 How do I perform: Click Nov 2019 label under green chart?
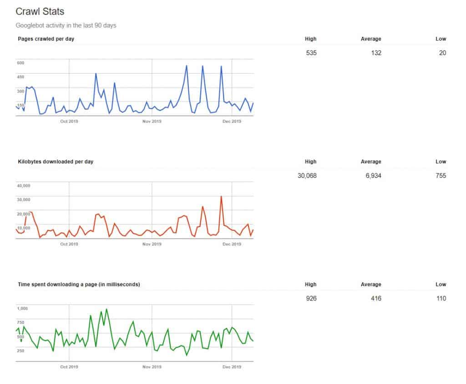click(152, 367)
